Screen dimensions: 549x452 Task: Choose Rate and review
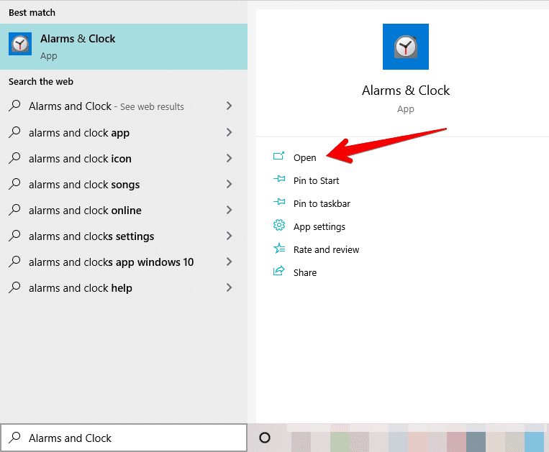327,249
